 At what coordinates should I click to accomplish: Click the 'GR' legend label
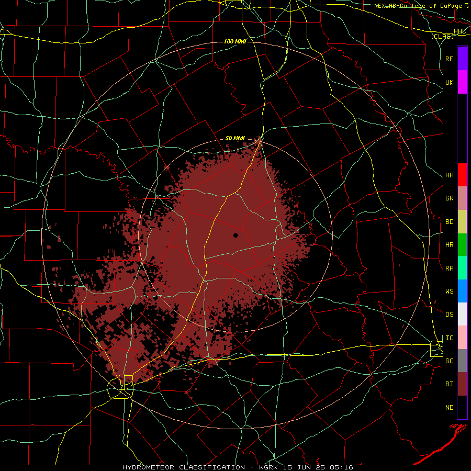pos(450,198)
